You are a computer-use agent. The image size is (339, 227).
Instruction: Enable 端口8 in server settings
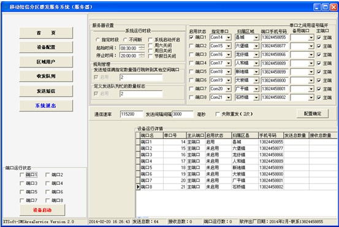191,98
